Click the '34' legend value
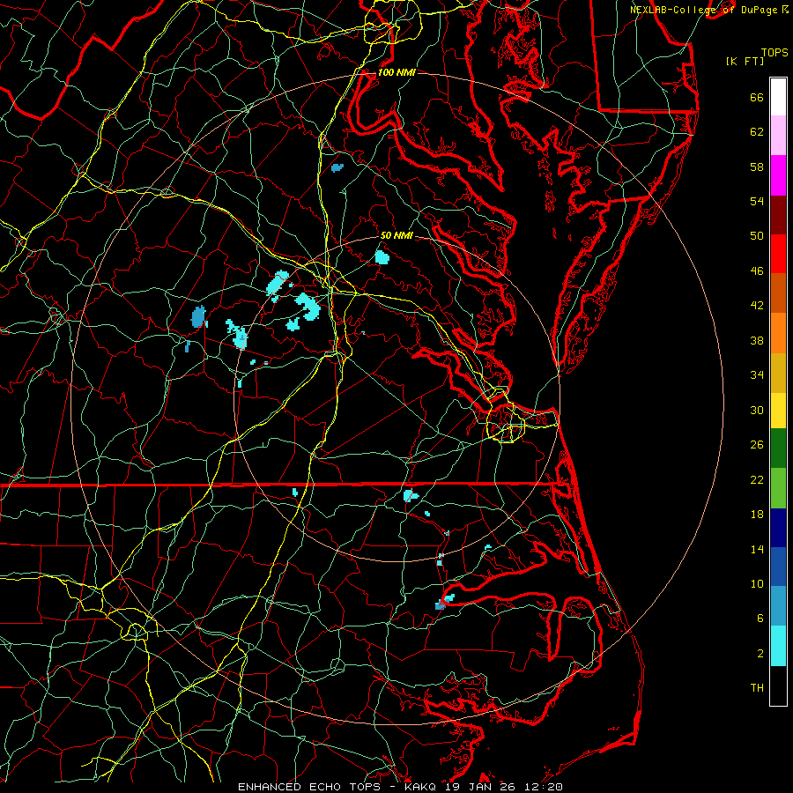 [x=757, y=375]
